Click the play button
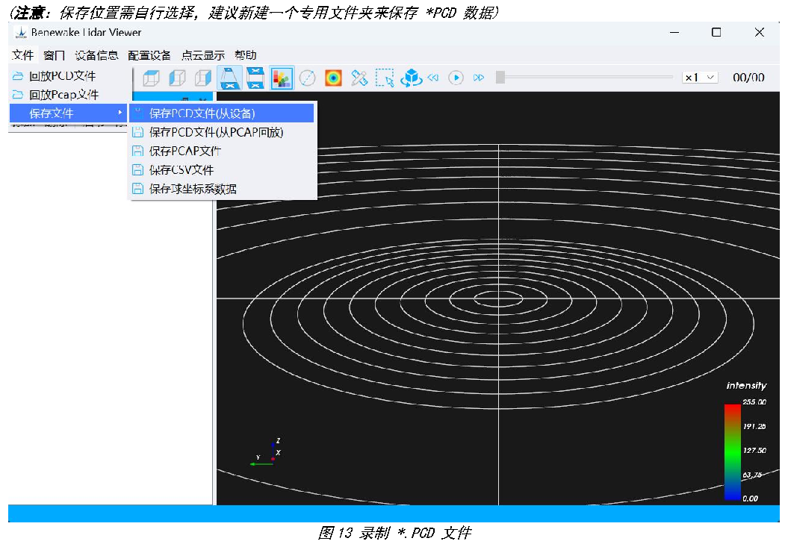 (x=456, y=78)
